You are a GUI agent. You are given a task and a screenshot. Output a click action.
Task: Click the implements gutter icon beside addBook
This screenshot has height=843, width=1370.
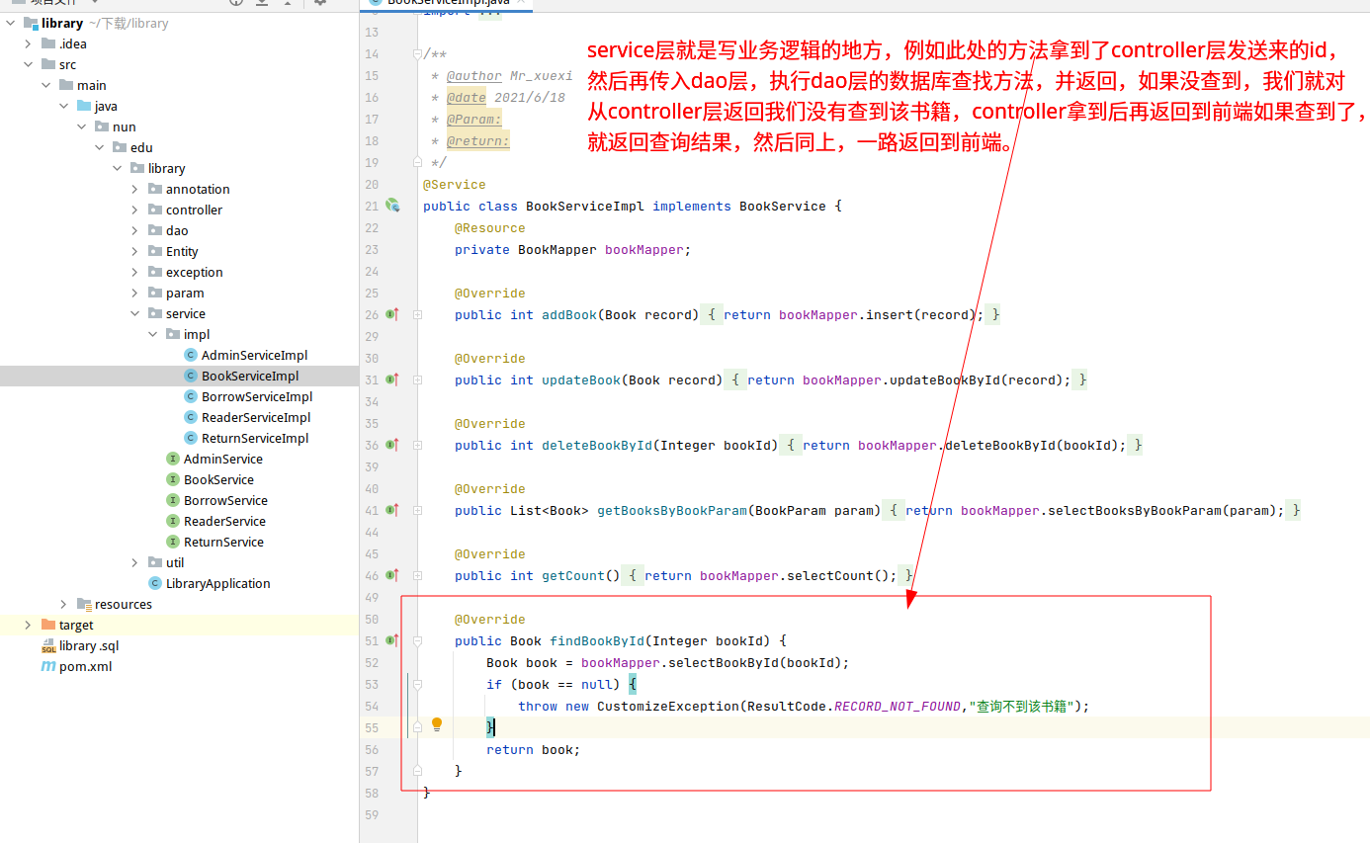point(392,314)
